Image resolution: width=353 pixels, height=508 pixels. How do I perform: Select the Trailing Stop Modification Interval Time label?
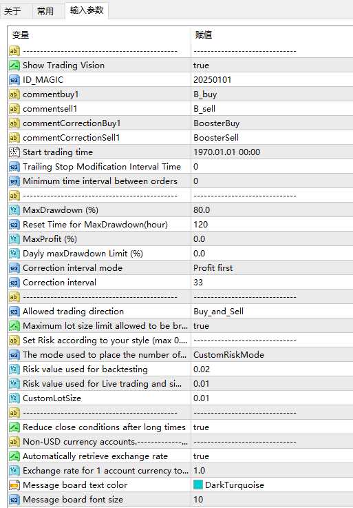point(102,167)
